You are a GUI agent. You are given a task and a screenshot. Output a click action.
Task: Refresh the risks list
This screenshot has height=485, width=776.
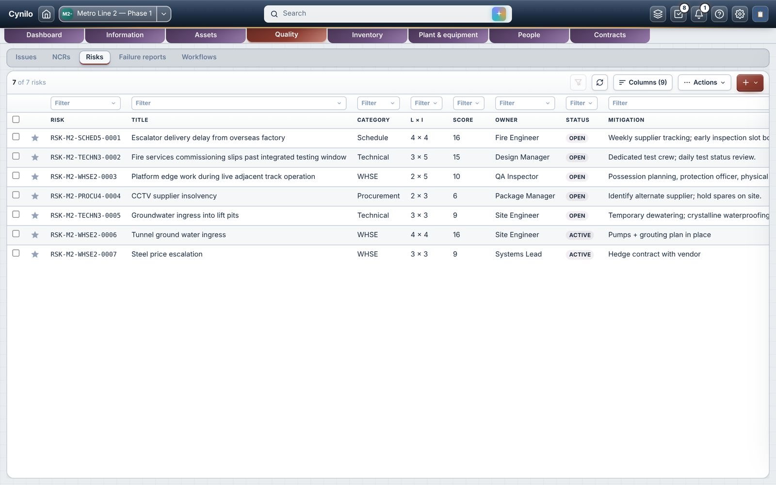[x=599, y=82]
